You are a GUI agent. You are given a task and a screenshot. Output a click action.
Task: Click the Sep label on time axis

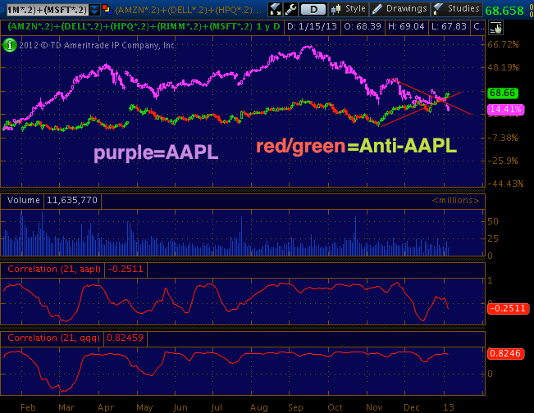point(295,407)
